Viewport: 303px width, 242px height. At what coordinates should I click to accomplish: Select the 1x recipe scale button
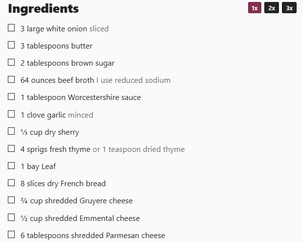pyautogui.click(x=254, y=8)
